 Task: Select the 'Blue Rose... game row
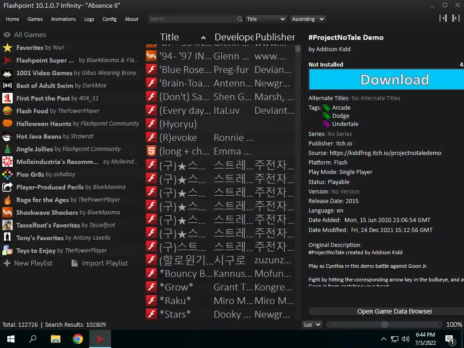tap(221, 69)
